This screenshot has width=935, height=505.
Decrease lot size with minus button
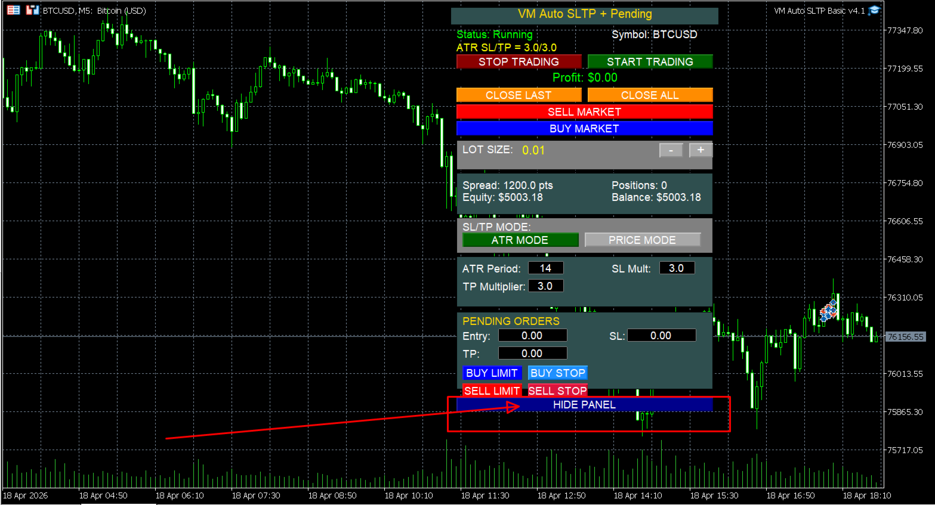(671, 150)
